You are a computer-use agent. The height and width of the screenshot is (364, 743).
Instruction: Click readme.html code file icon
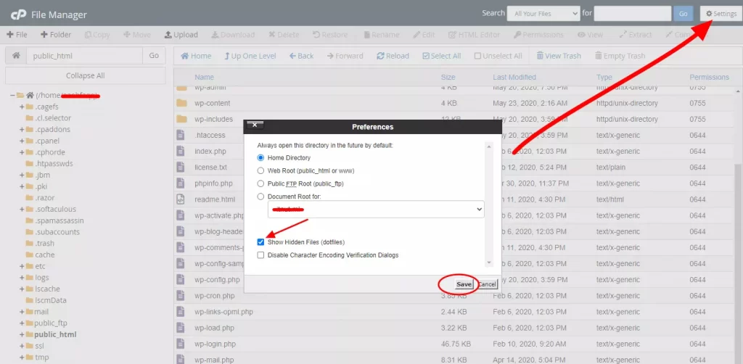[180, 199]
